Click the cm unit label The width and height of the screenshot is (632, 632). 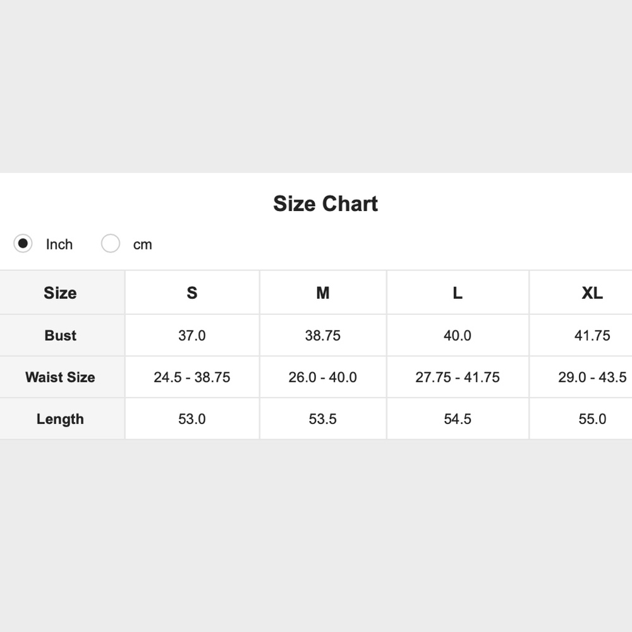coord(143,245)
